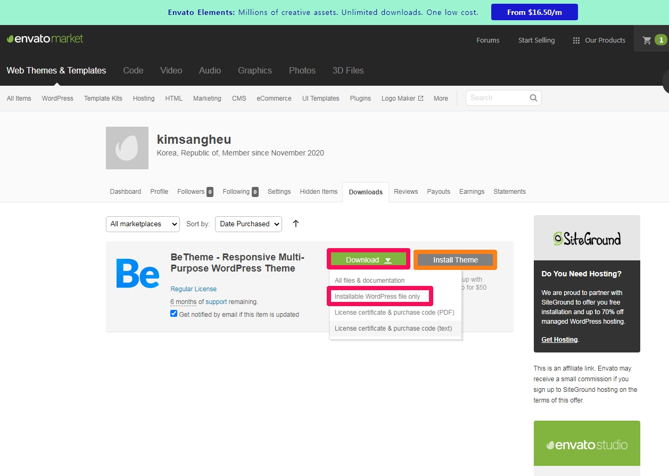Select the Downloads tab
Screen dimensions: 669x476
click(366, 192)
